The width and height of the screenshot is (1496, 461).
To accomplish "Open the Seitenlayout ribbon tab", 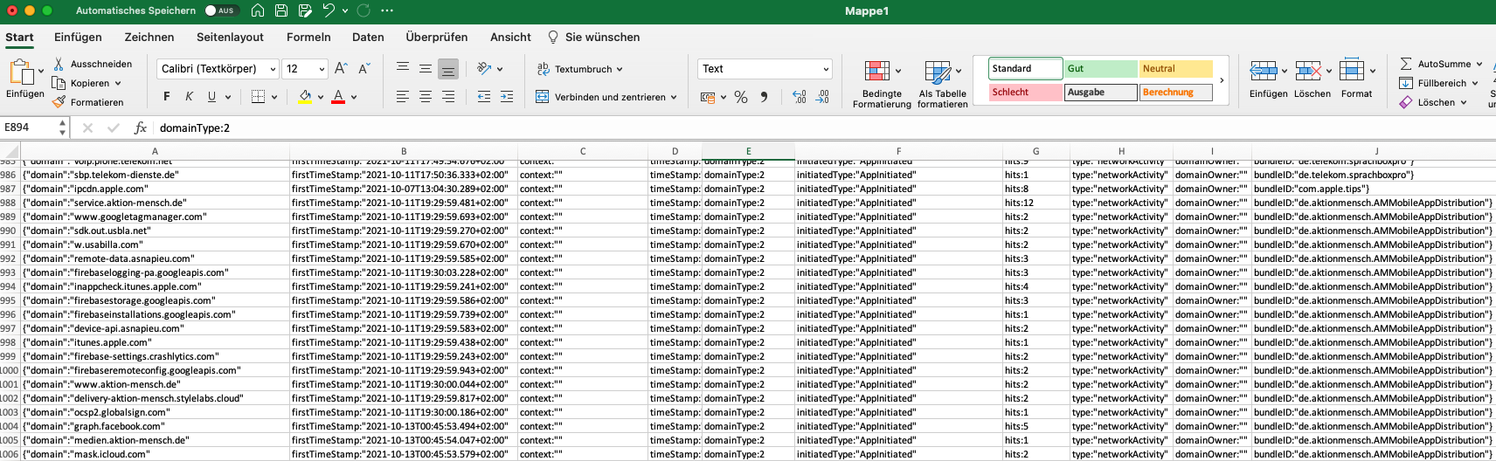I will (230, 37).
